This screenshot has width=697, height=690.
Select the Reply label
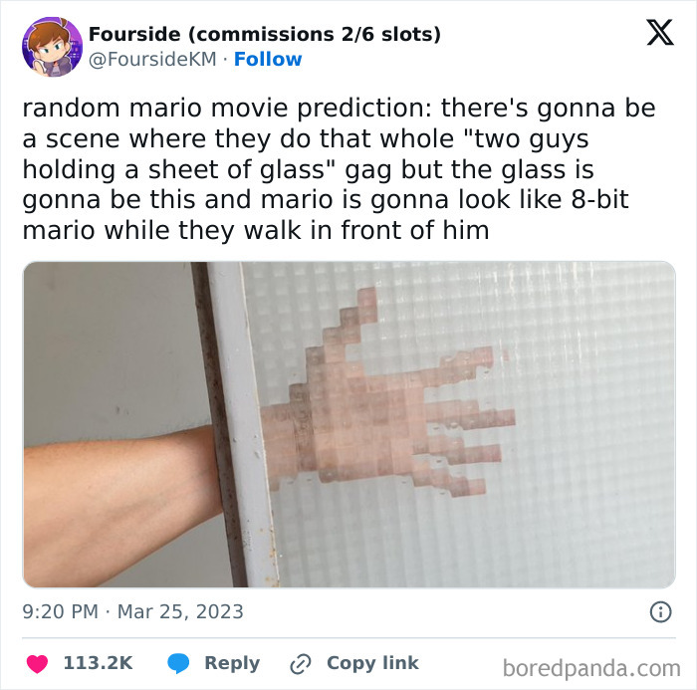[x=232, y=663]
